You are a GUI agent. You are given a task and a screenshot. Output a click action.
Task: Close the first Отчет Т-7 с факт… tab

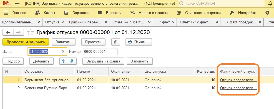click(149, 22)
